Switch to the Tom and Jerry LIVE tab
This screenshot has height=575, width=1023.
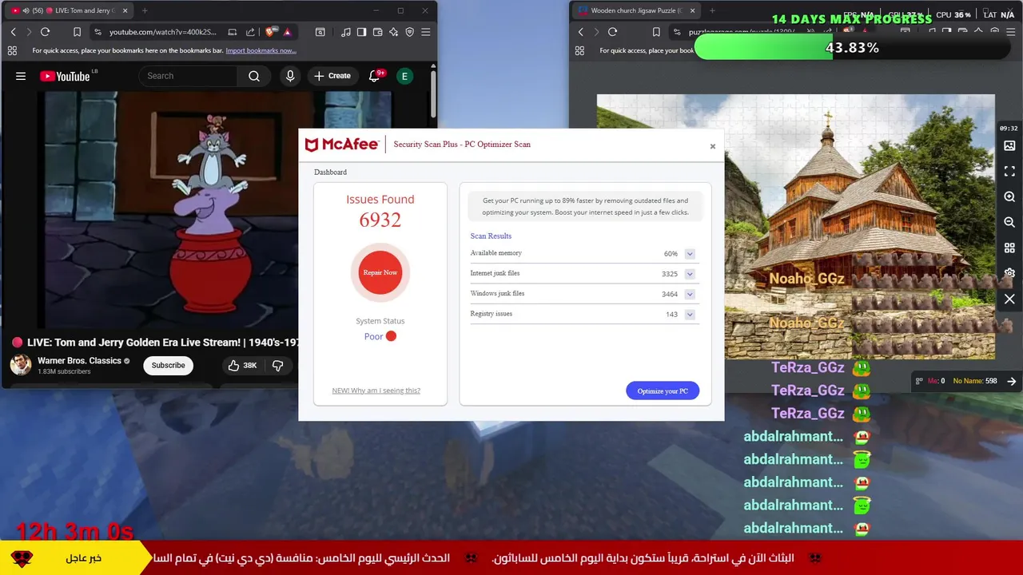[x=69, y=10]
